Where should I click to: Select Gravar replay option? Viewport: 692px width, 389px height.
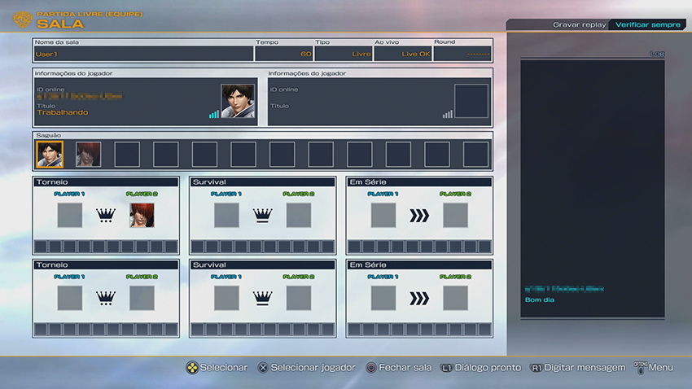pos(579,24)
